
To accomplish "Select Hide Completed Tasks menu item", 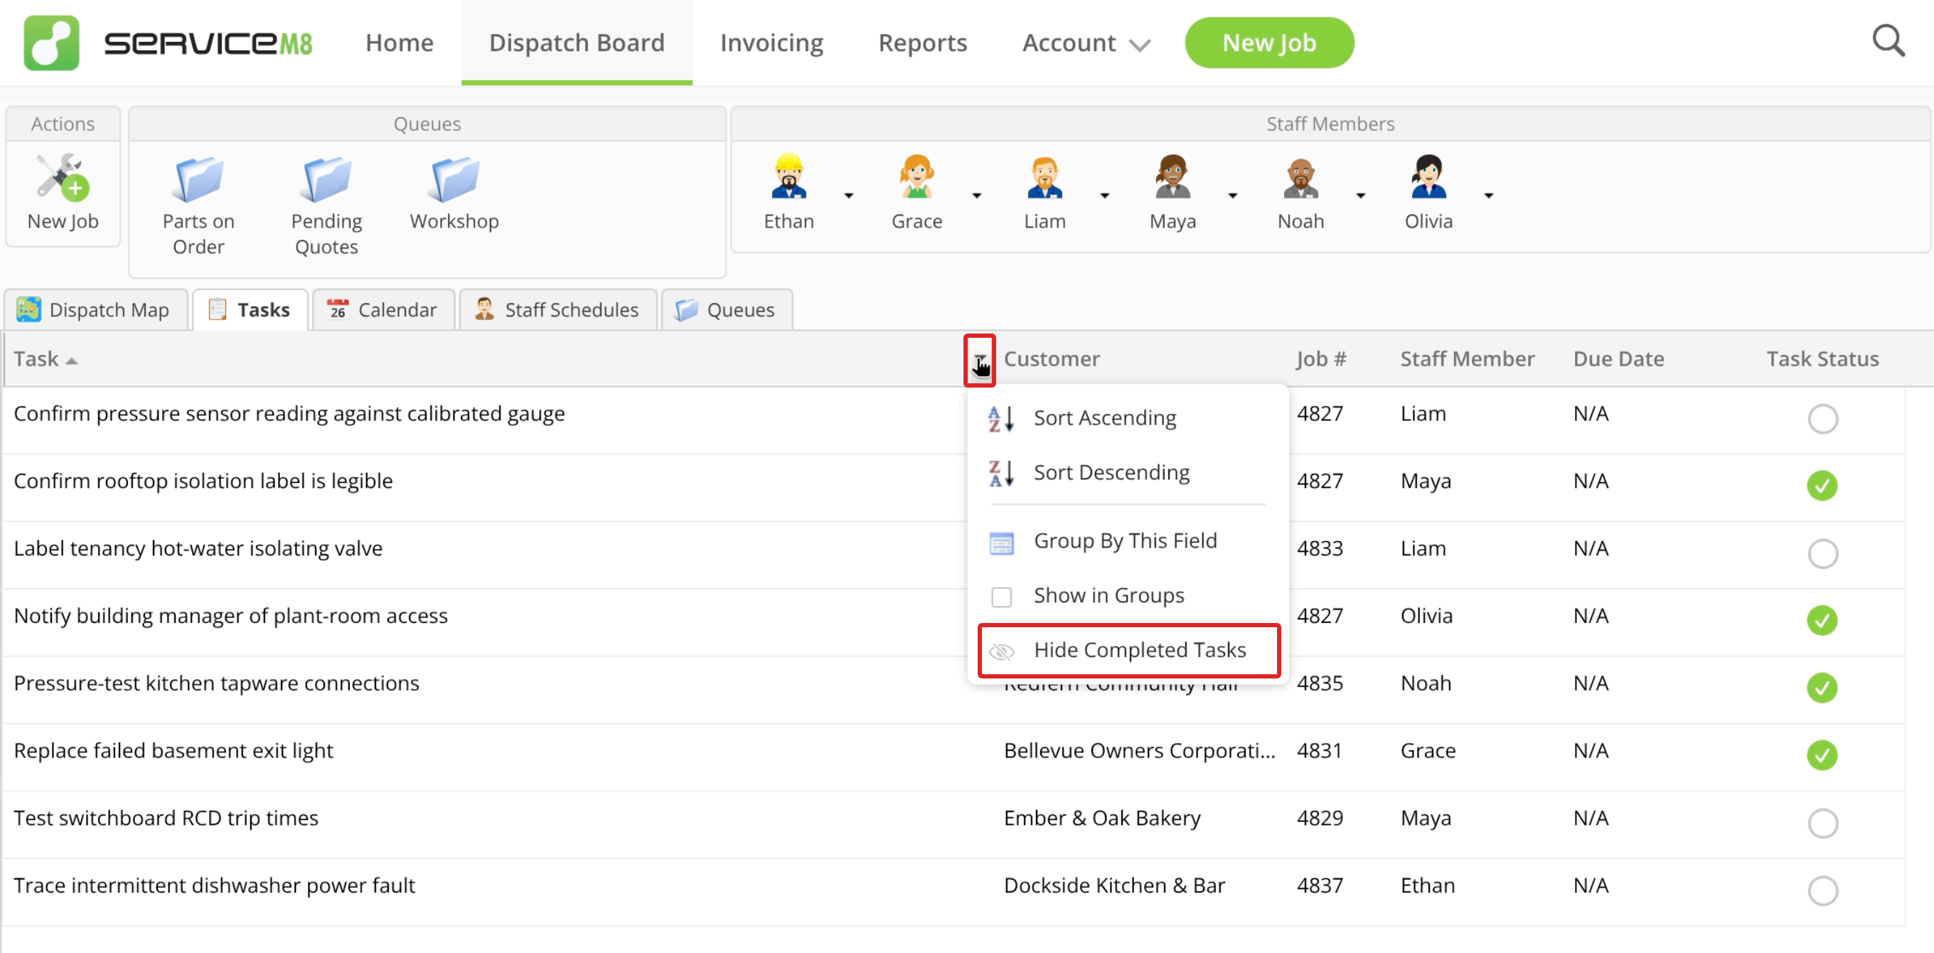I will click(1128, 650).
